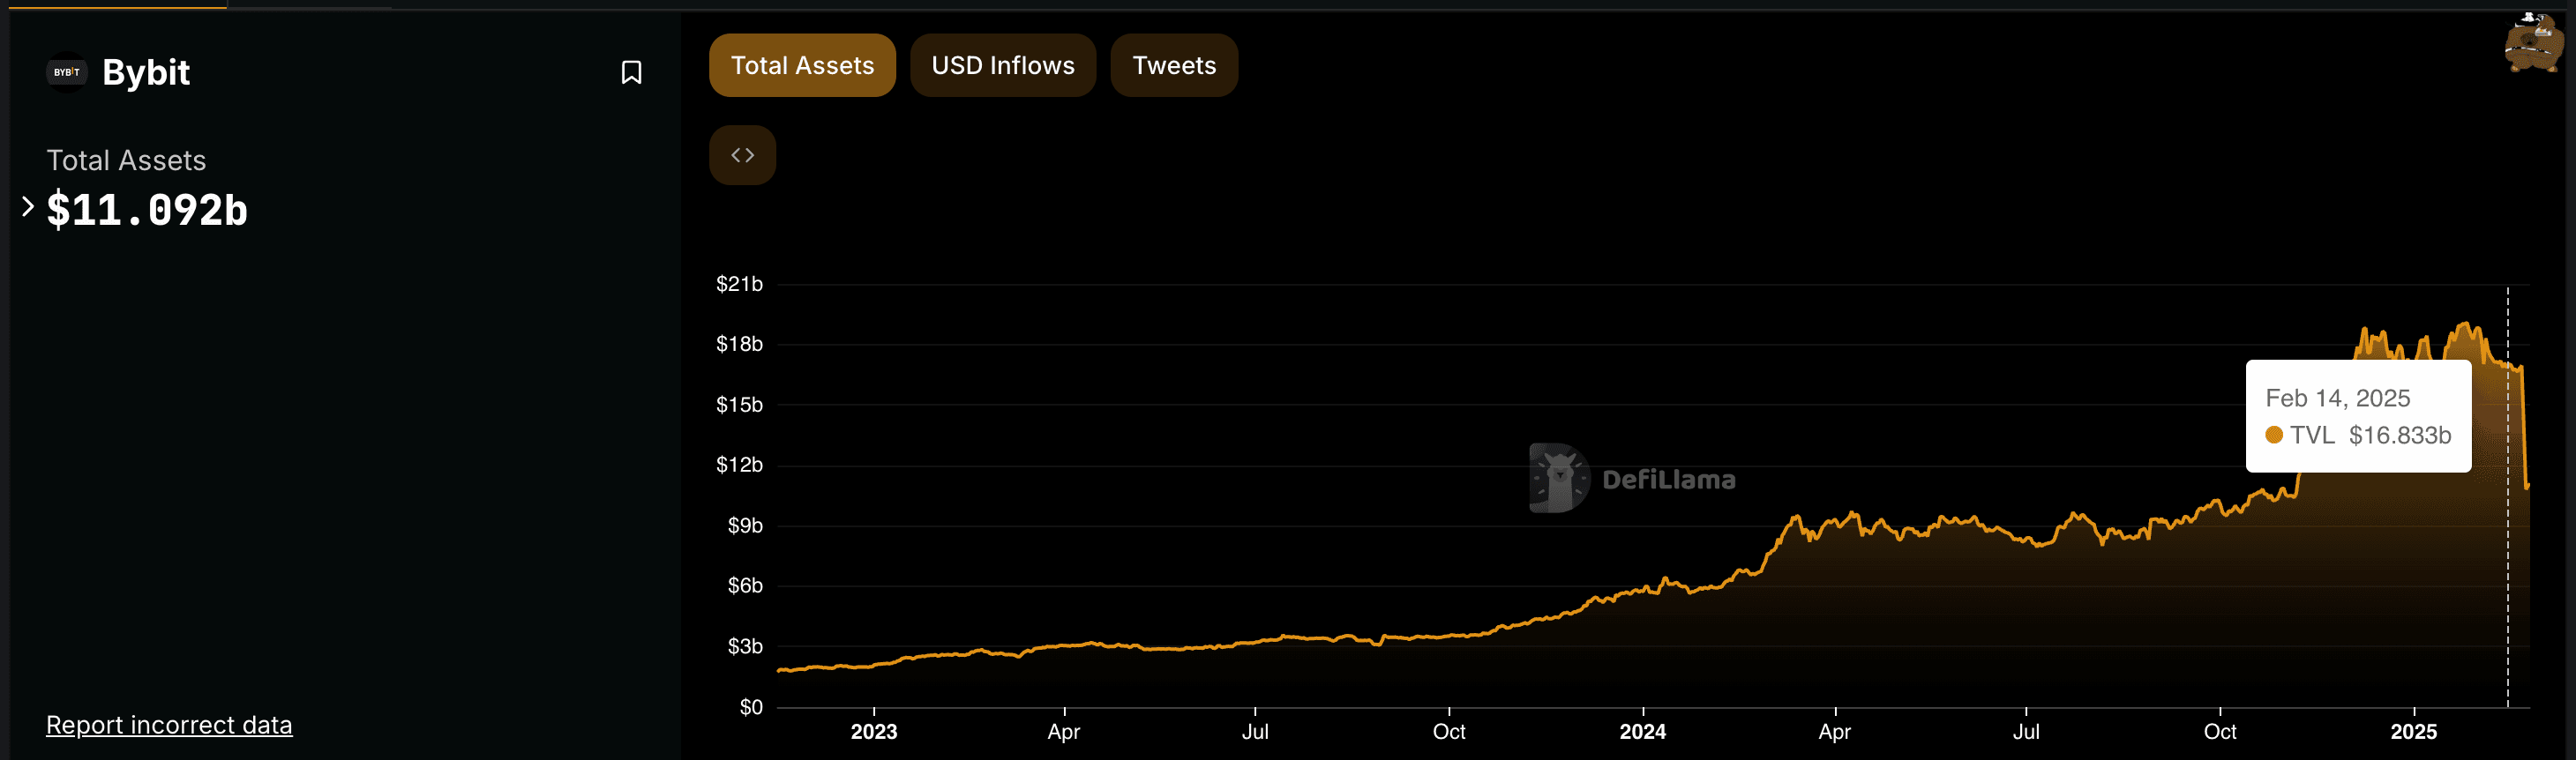Viewport: 2576px width, 760px height.
Task: Select the 2025 x-axis label
Action: (2412, 731)
